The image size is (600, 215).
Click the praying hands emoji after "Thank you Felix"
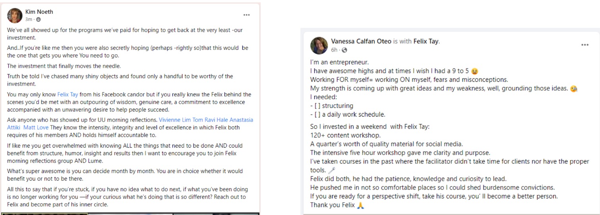361,205
